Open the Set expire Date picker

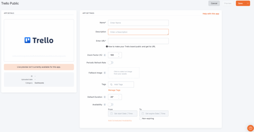click(154, 114)
